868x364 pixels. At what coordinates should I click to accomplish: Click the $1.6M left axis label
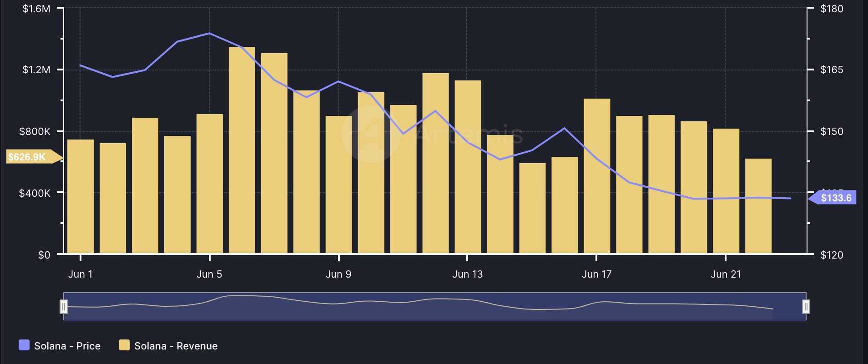(x=36, y=9)
